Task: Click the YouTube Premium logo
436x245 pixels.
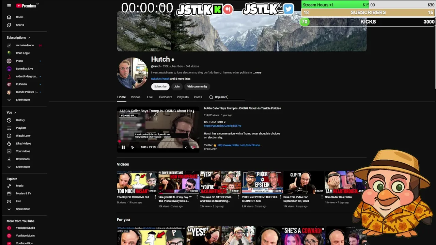Action: pyautogui.click(x=26, y=6)
